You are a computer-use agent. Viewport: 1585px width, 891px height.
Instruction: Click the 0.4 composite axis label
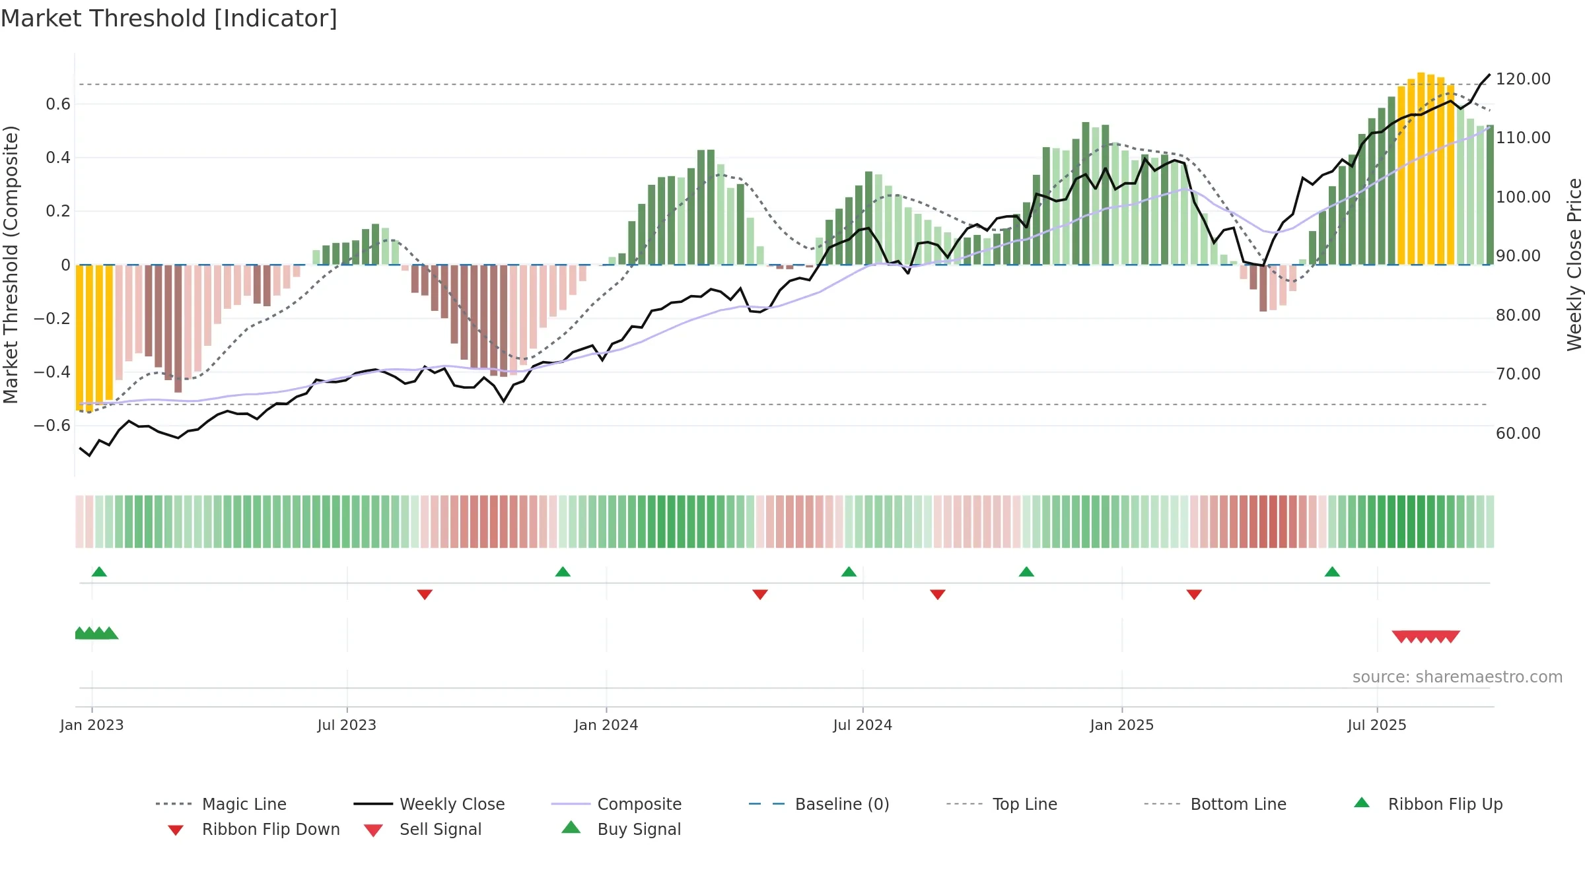tap(58, 158)
